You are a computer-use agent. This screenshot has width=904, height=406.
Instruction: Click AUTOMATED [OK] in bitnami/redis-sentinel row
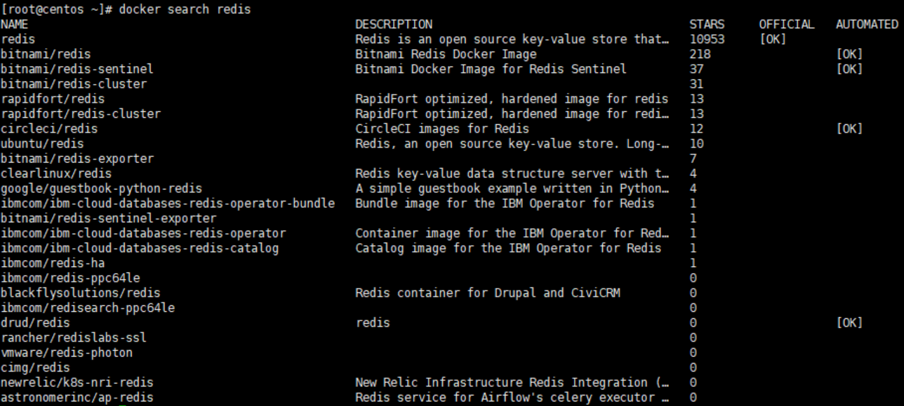849,69
